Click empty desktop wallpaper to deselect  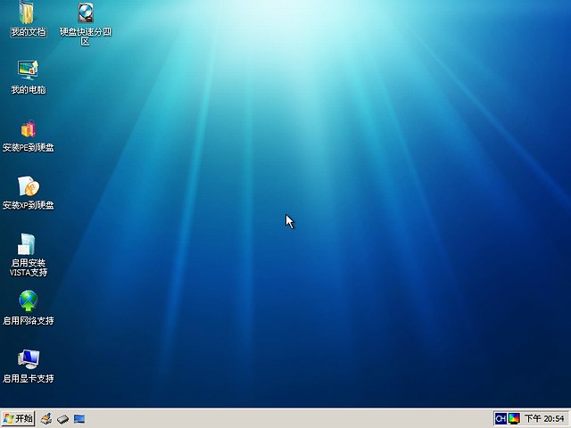357,294
